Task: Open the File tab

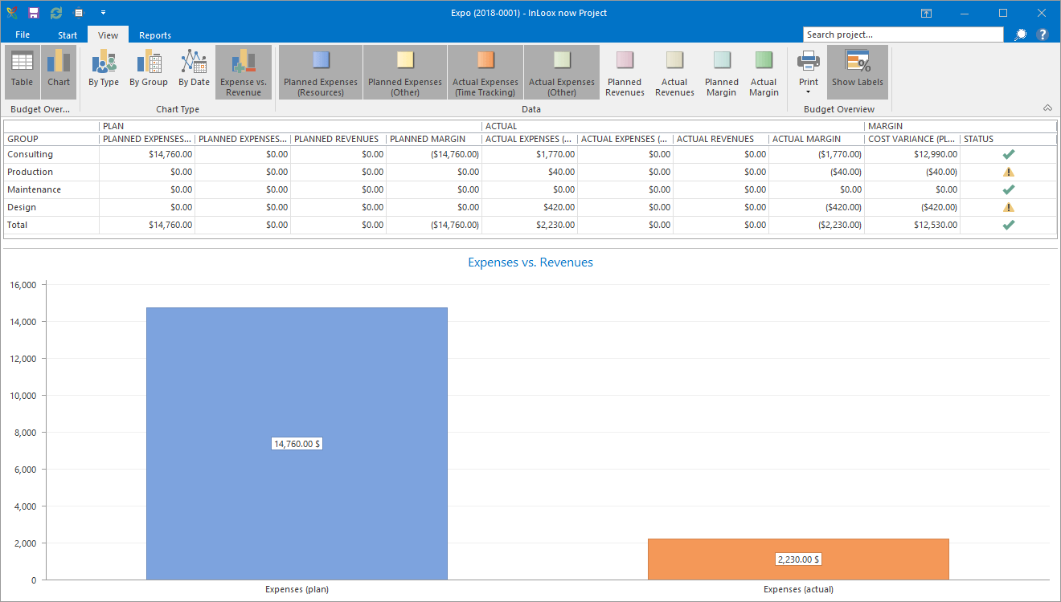Action: (23, 35)
